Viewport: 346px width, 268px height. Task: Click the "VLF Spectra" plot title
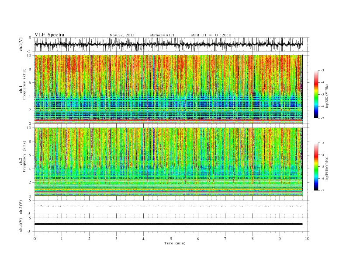click(x=49, y=35)
